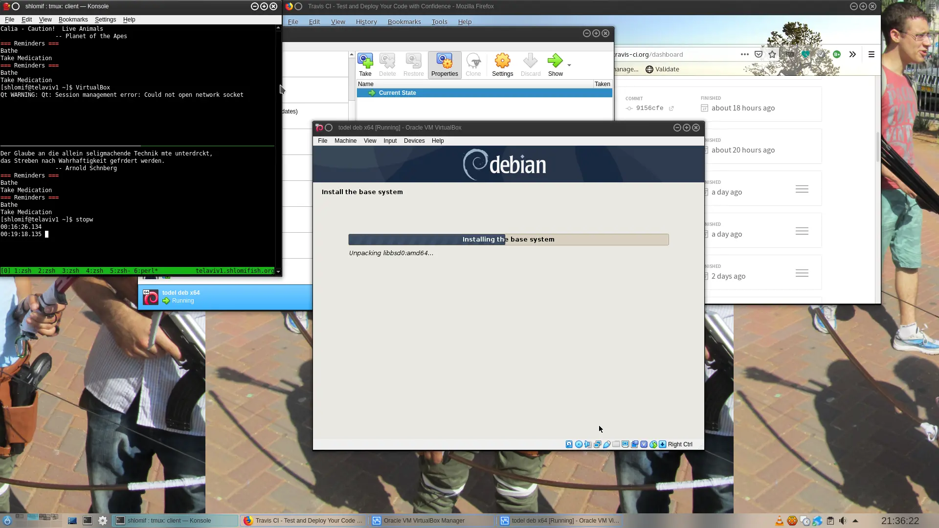Click commit 9156cfe link
This screenshot has height=528, width=939.
649,108
